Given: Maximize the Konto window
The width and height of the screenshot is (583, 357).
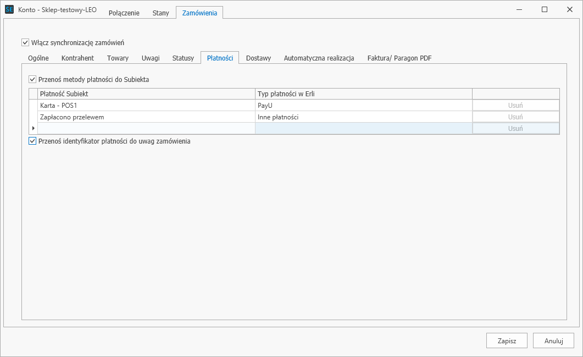Looking at the screenshot, I should coord(545,9).
